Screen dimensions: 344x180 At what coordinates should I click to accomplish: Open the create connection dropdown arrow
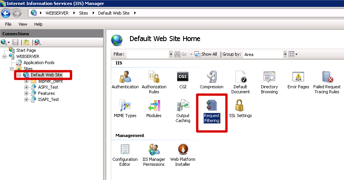tap(8, 42)
